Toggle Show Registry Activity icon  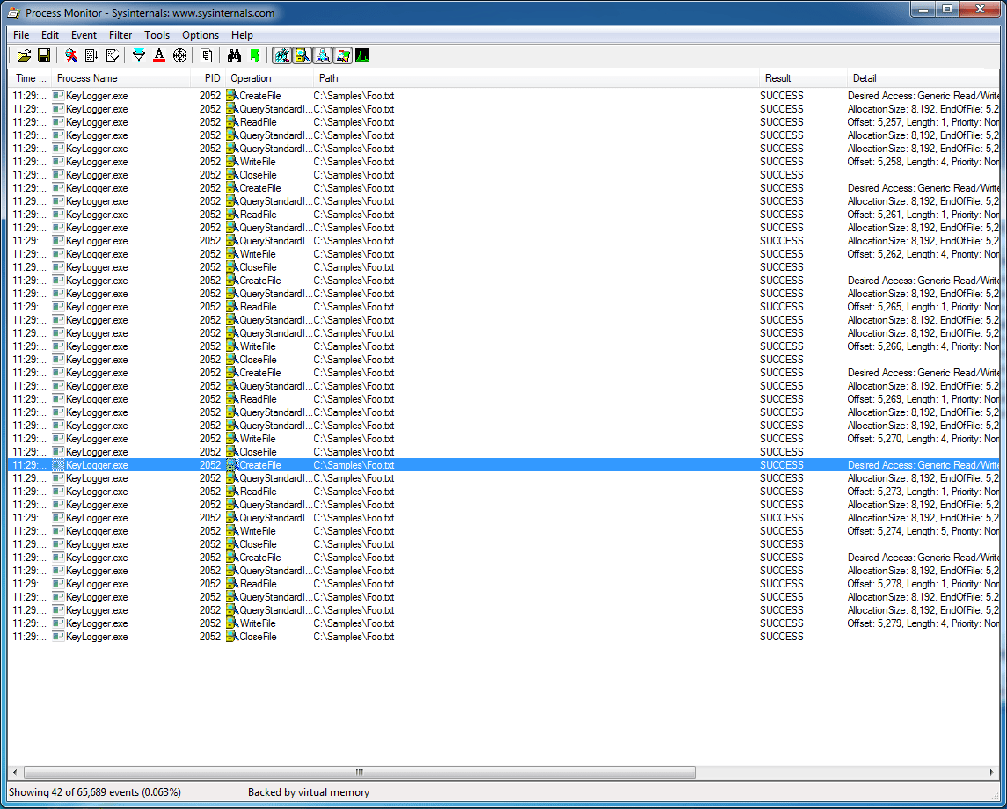click(x=282, y=56)
